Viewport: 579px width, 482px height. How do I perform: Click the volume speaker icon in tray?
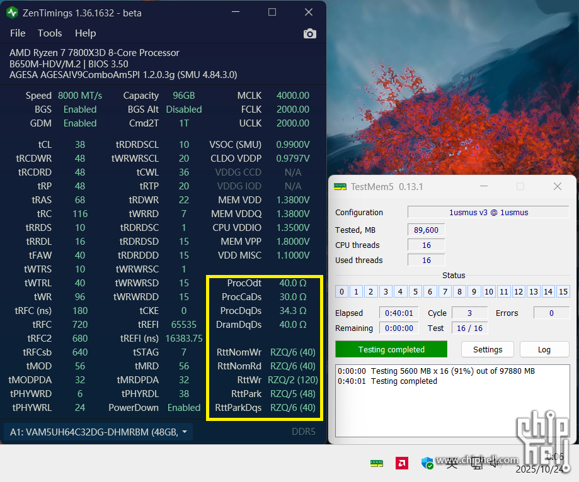[494, 464]
